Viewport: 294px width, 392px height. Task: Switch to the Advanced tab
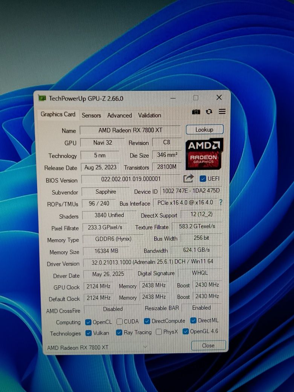pos(119,115)
